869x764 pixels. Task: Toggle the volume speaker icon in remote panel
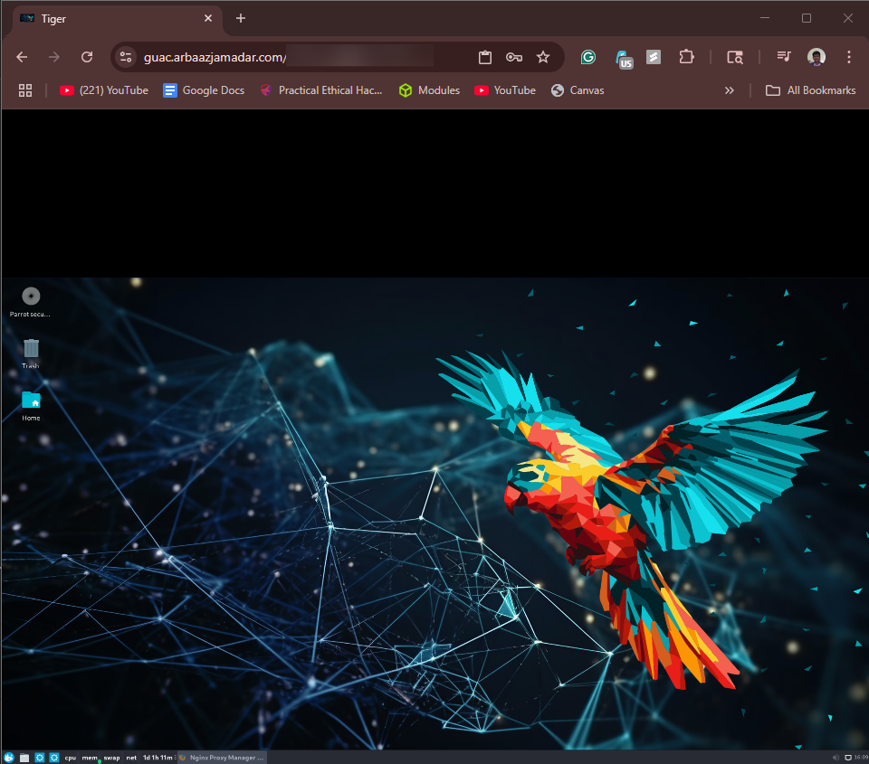click(835, 757)
